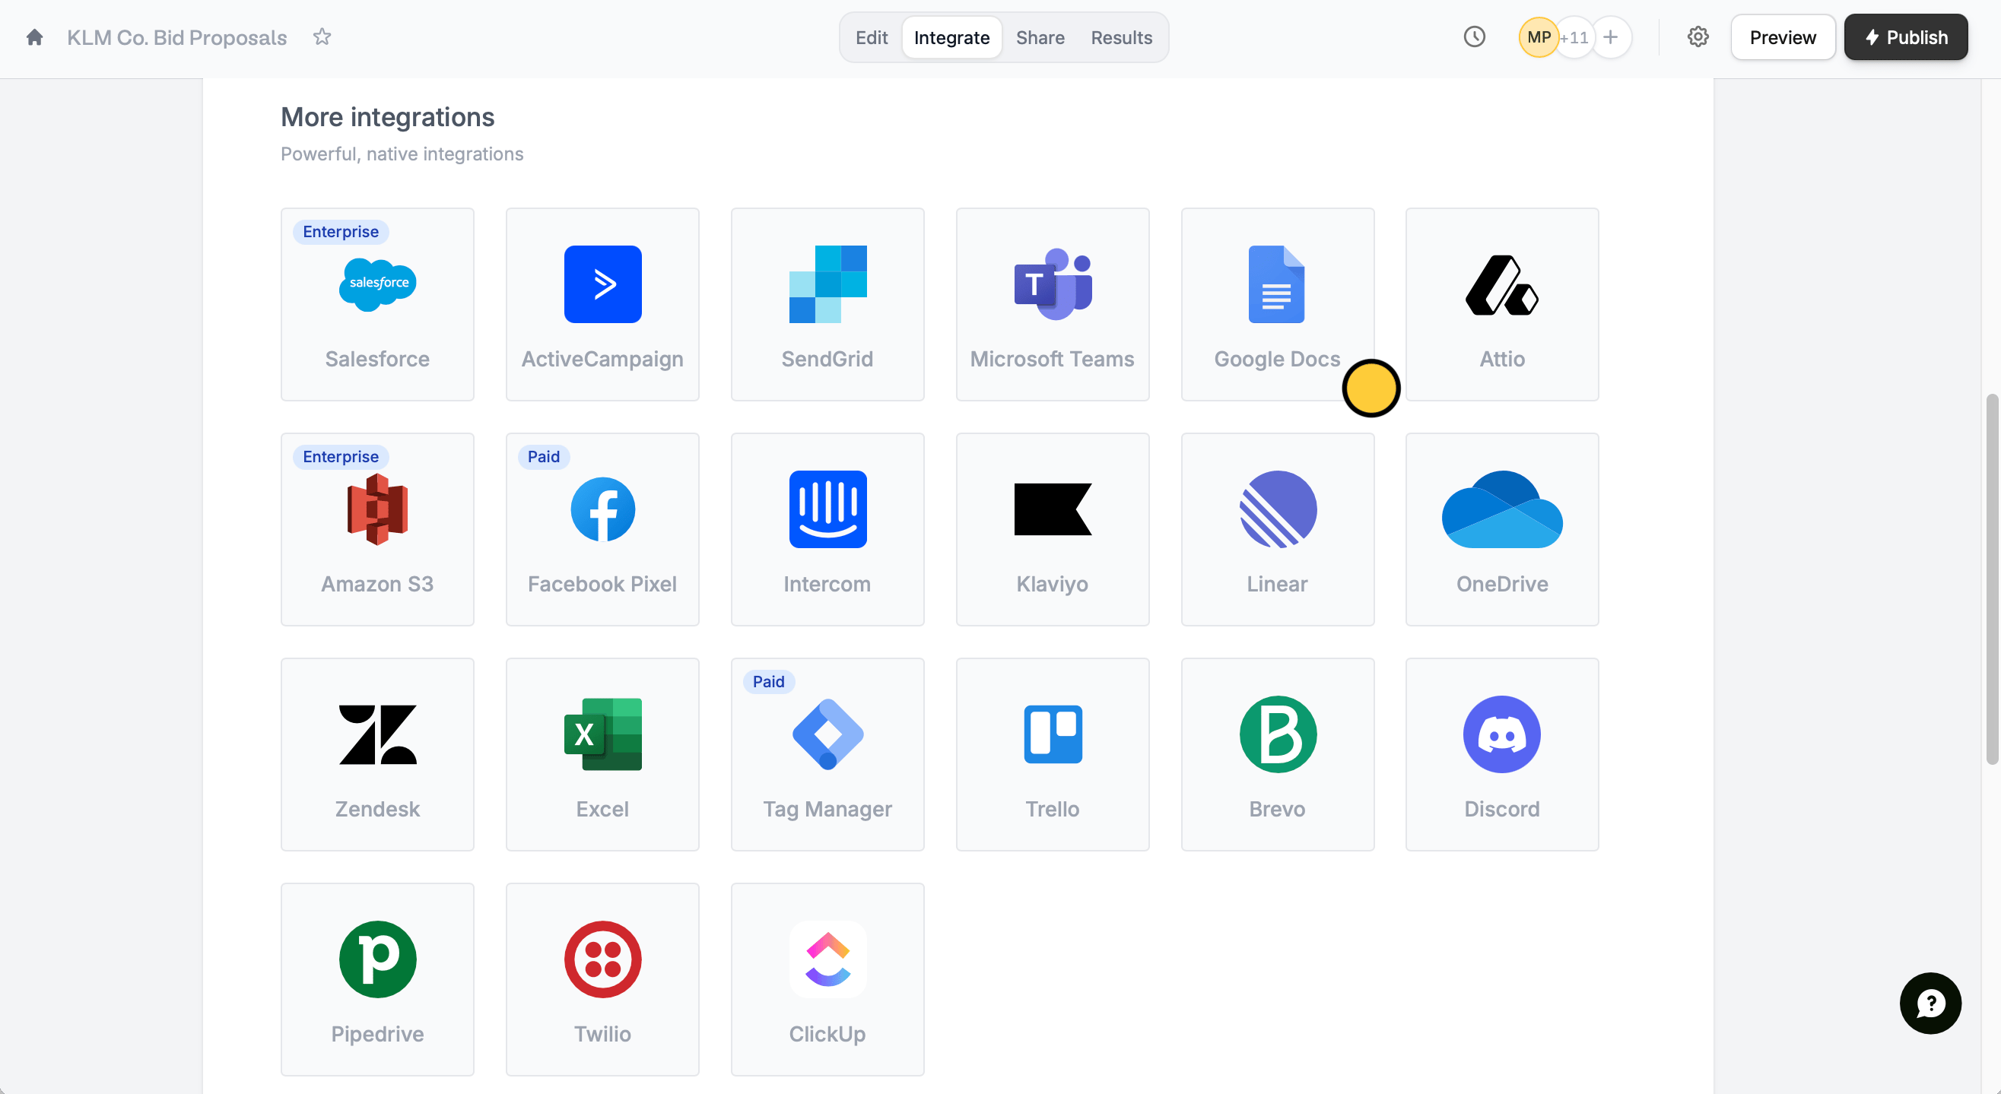Show the +11 additional collaborators
Viewport: 2001px width, 1094px height.
1575,37
